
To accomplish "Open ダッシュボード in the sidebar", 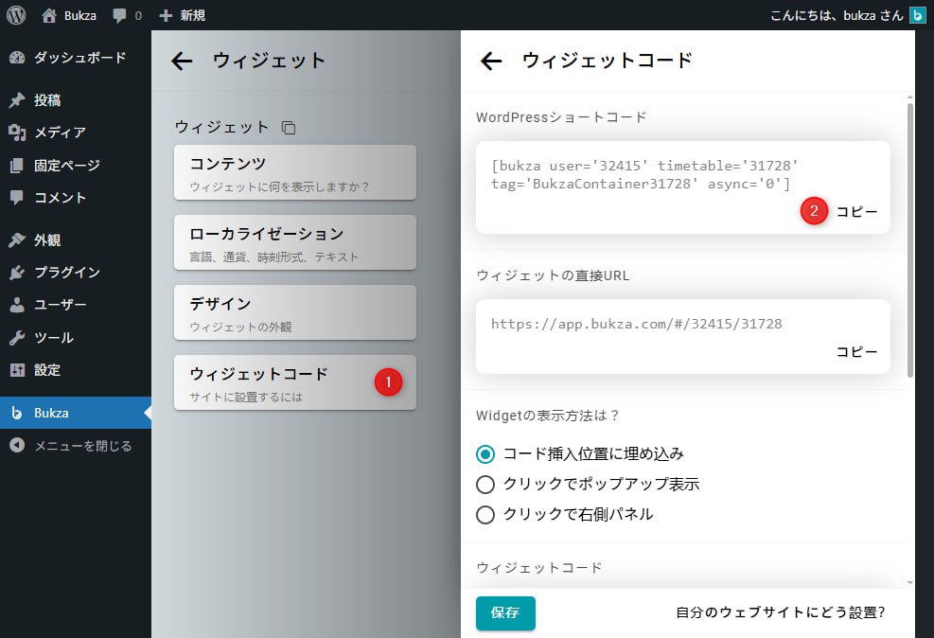I will point(76,58).
